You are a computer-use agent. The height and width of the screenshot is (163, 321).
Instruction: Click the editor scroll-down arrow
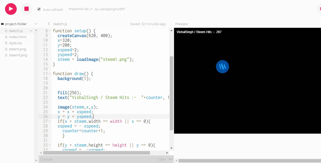(171, 148)
